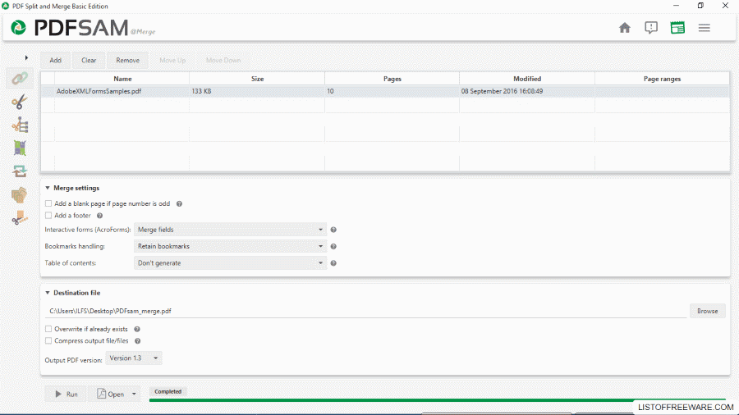The width and height of the screenshot is (739, 415).
Task: Open Output PDF version dropdown
Action: click(134, 358)
